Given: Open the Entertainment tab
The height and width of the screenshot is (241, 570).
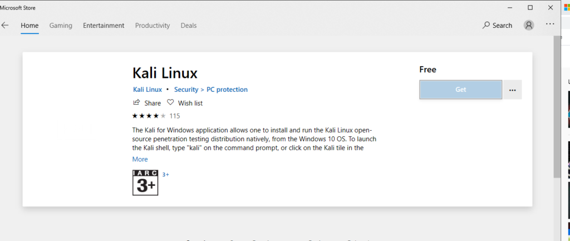Looking at the screenshot, I should pos(104,26).
